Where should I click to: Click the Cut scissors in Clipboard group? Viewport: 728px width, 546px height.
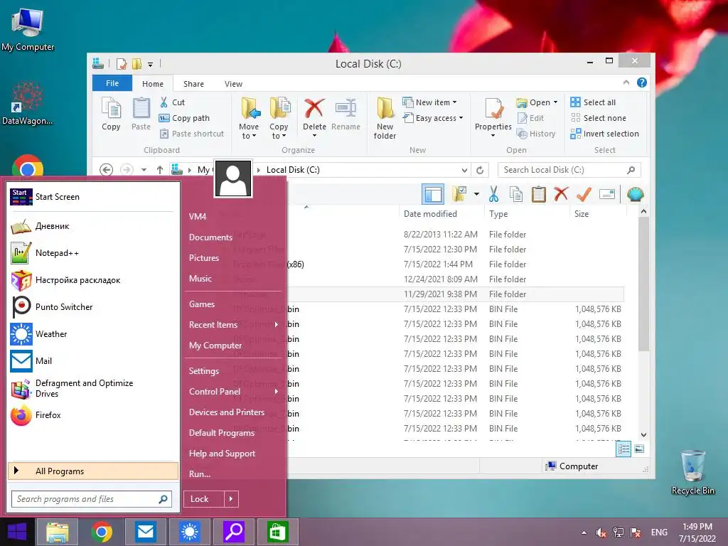pyautogui.click(x=164, y=102)
